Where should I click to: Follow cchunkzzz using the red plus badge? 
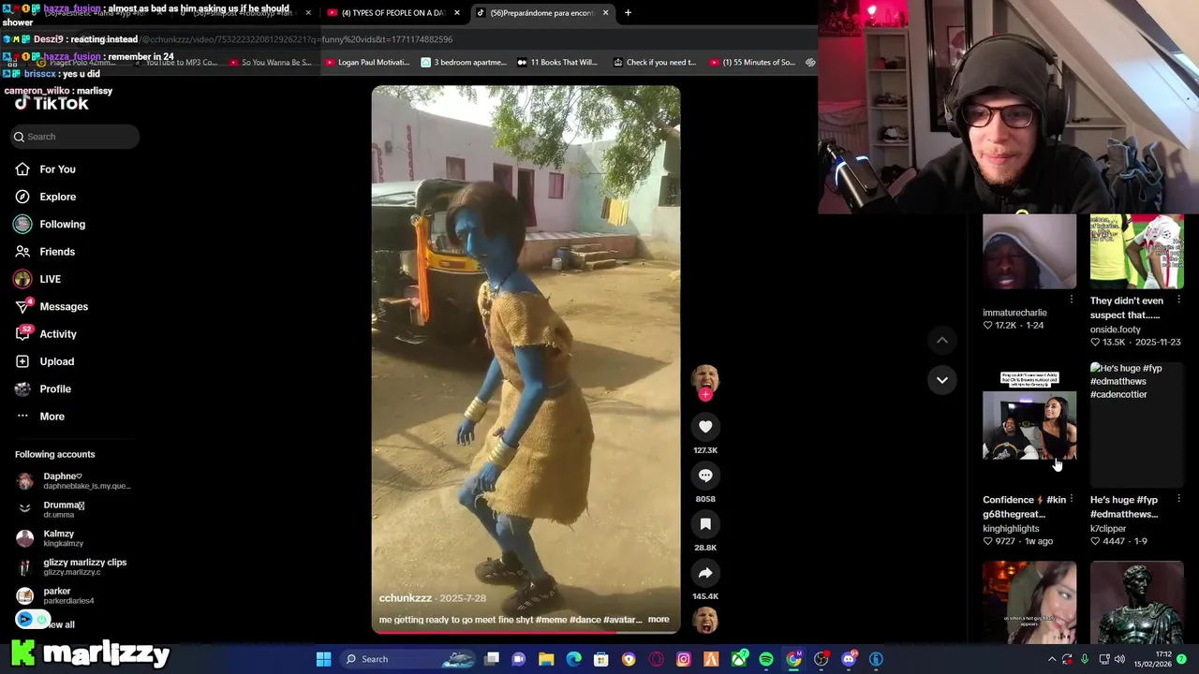(705, 395)
